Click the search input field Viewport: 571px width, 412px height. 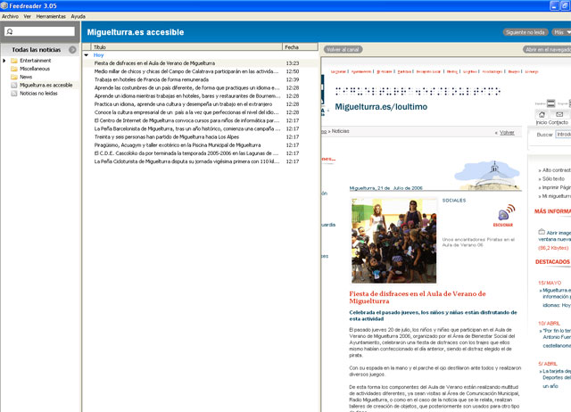39,32
